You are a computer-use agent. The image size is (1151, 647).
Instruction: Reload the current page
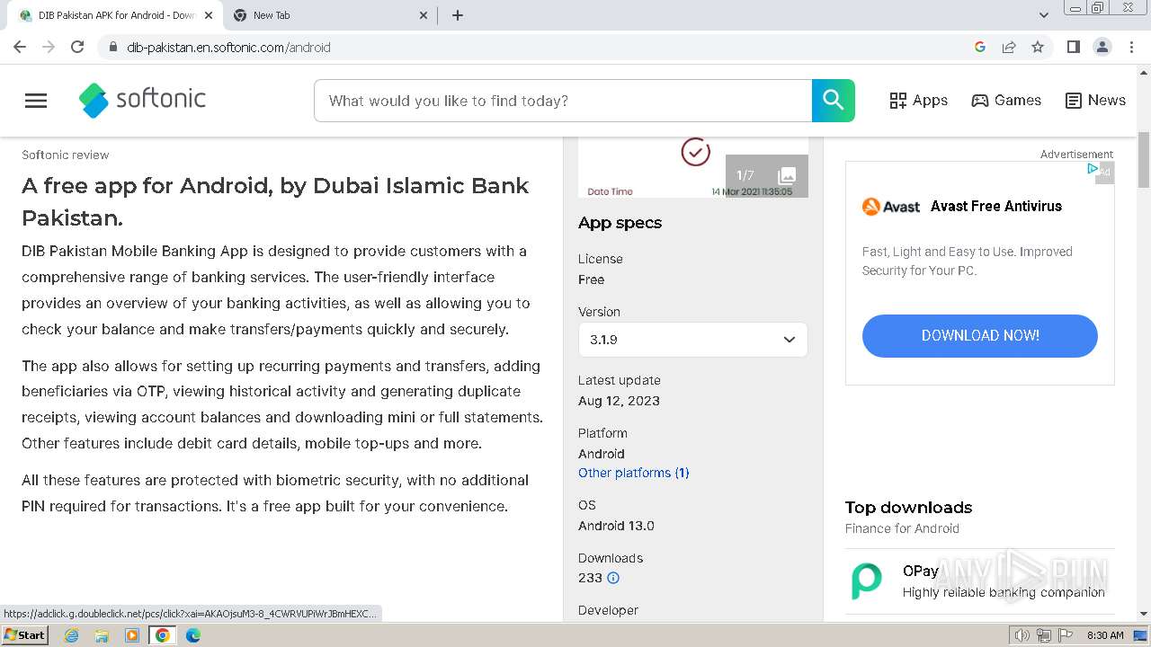(77, 47)
